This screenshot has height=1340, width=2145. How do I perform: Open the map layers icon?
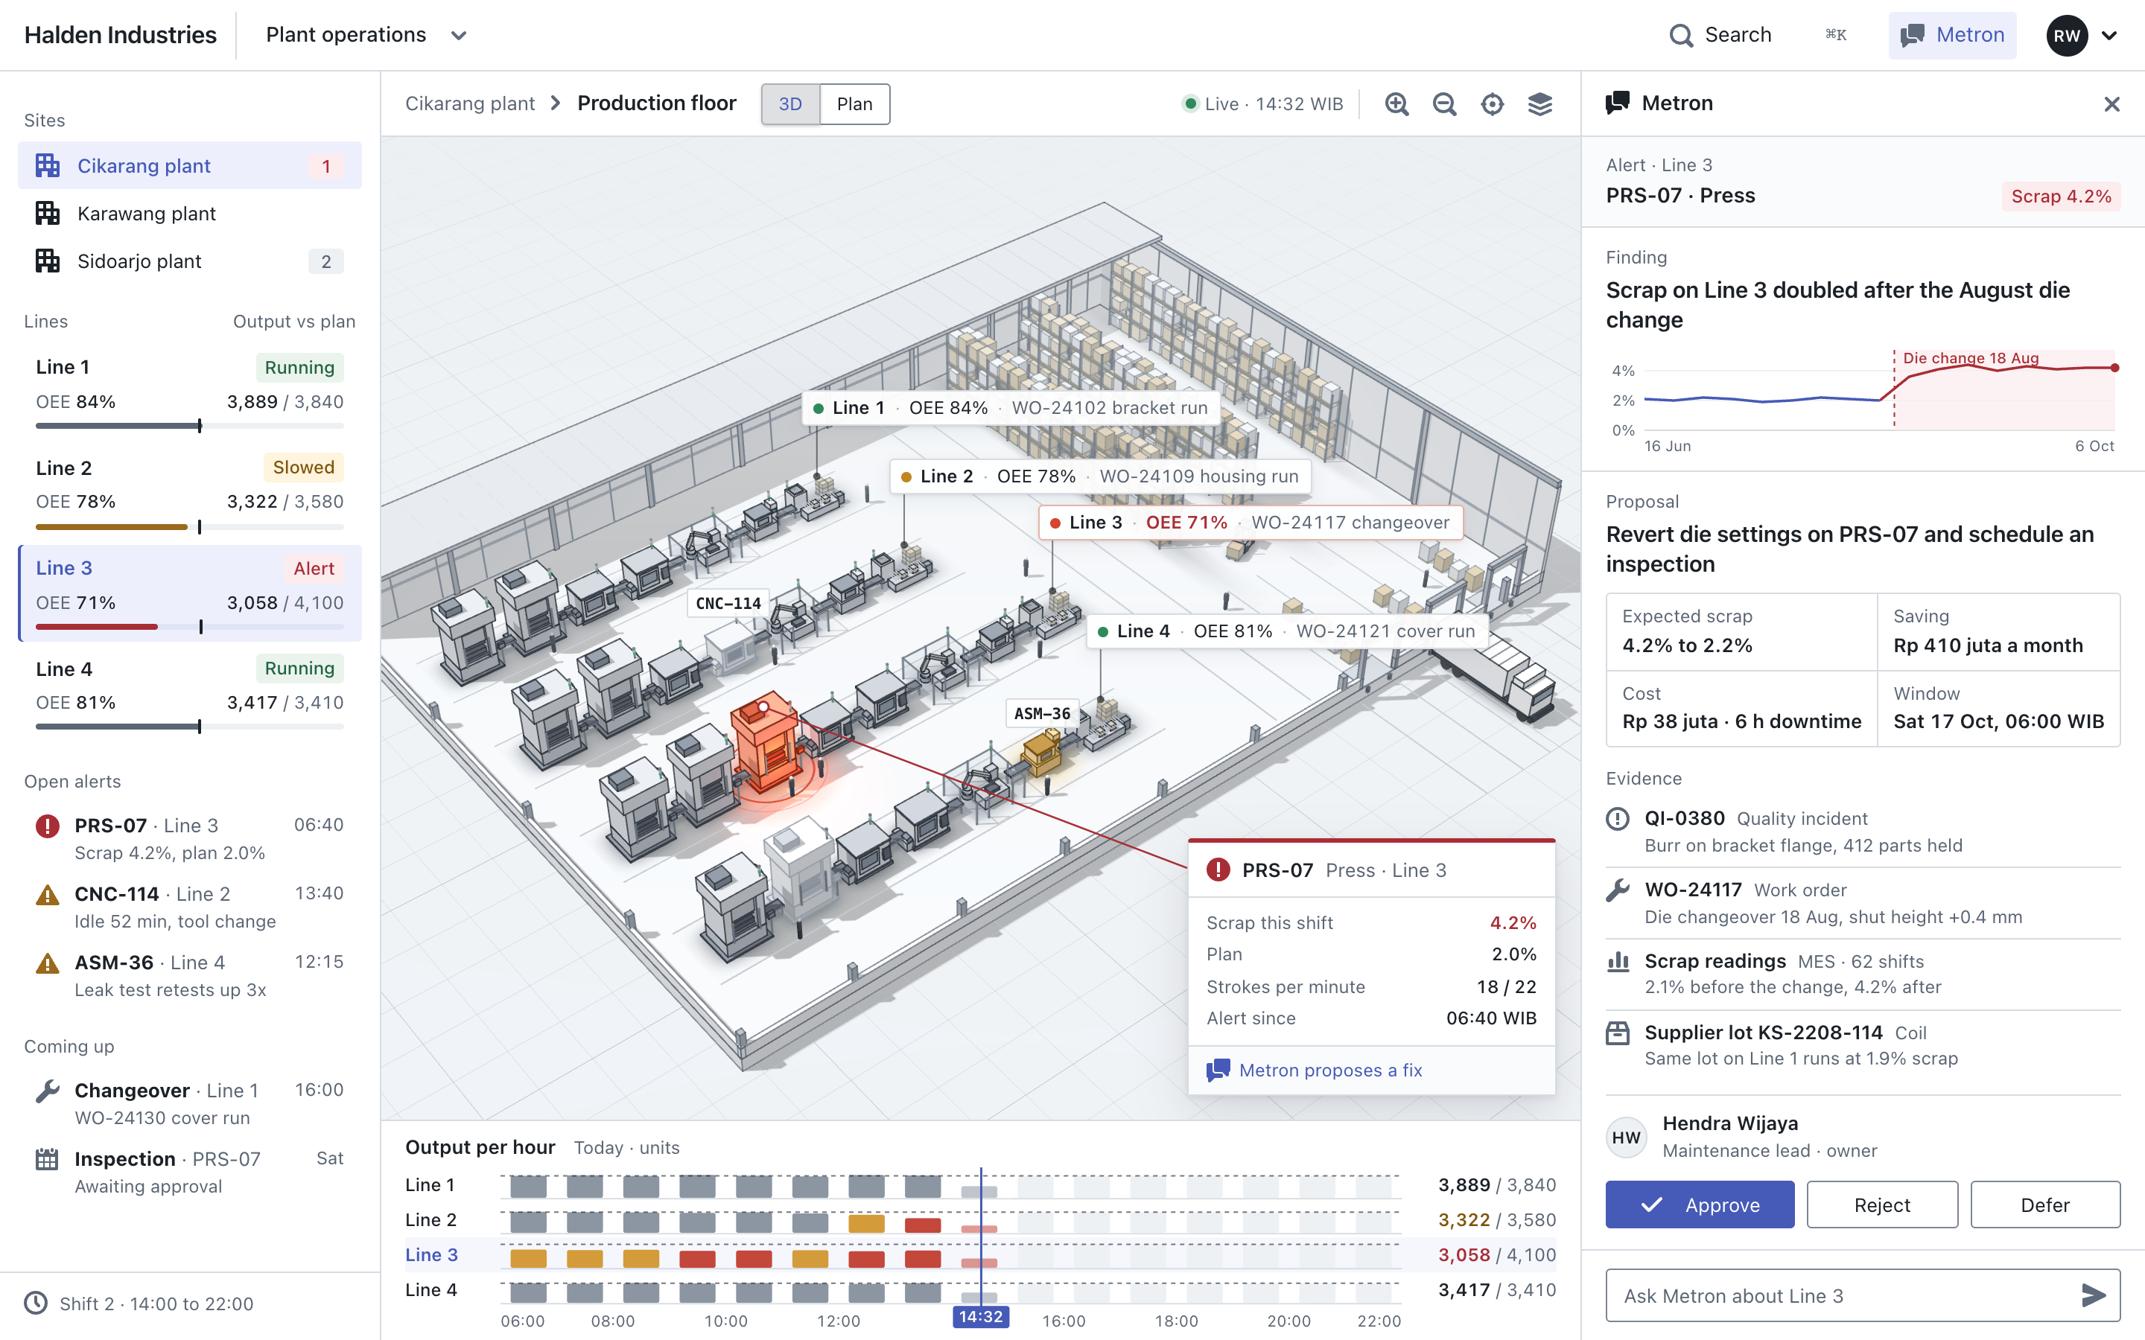(x=1540, y=103)
